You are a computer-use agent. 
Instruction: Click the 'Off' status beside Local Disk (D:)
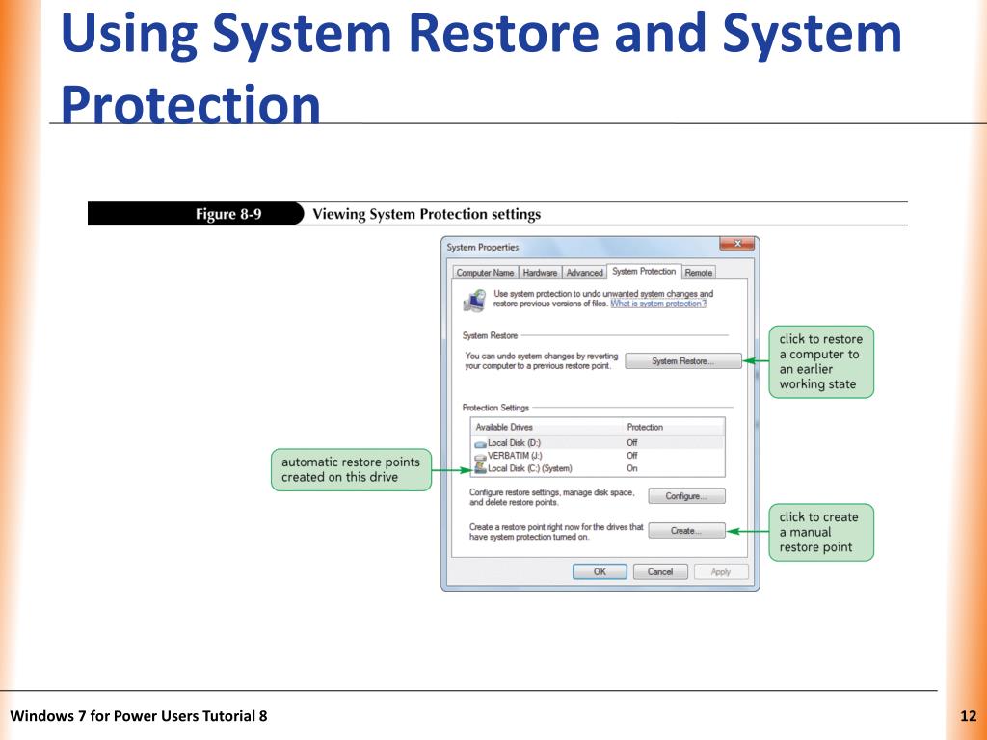click(632, 443)
